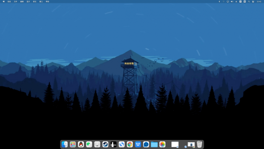The width and height of the screenshot is (264, 149).
Task: Click the Bluetooth status icon
Action: coord(219,2)
